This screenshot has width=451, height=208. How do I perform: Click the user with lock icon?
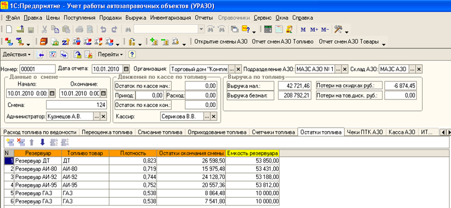point(290,29)
